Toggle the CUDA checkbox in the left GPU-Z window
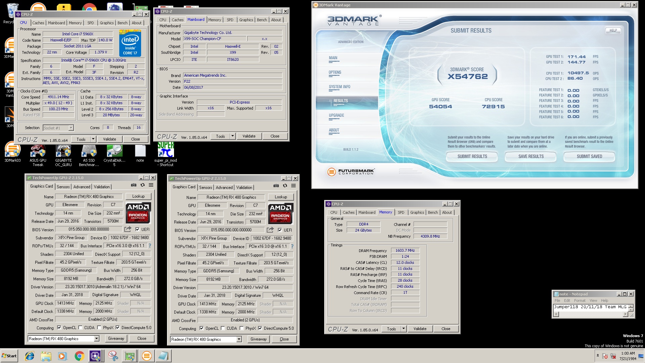Viewport: 645px width, 363px height. (80, 328)
